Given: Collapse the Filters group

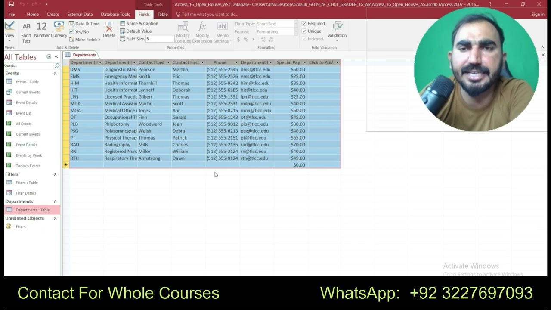Looking at the screenshot, I should click(55, 174).
